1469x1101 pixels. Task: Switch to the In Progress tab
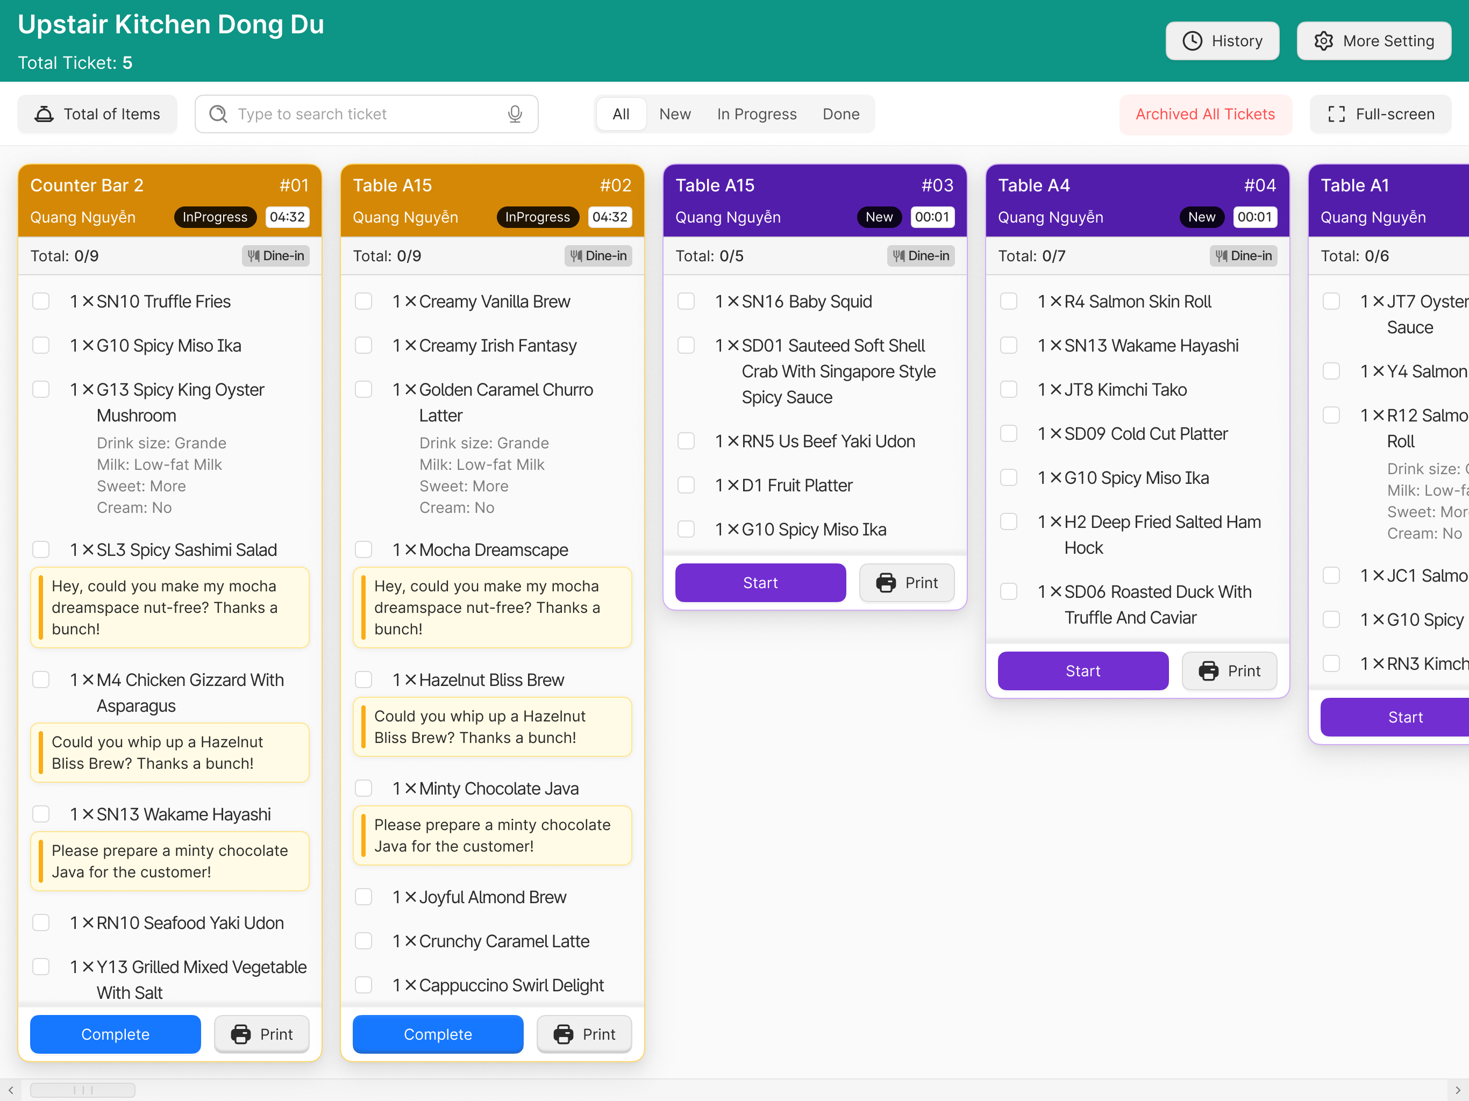[x=757, y=114]
